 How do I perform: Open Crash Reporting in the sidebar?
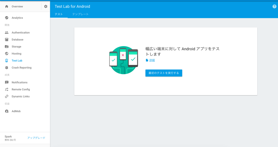(x=21, y=68)
